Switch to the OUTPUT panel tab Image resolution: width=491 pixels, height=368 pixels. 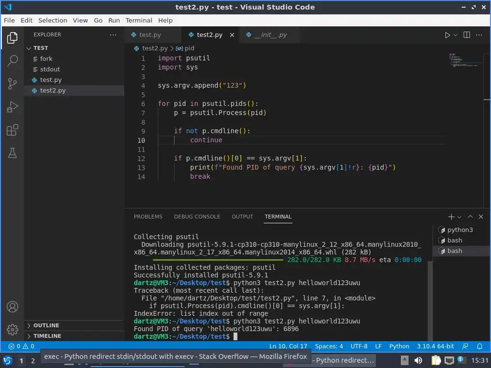(242, 217)
